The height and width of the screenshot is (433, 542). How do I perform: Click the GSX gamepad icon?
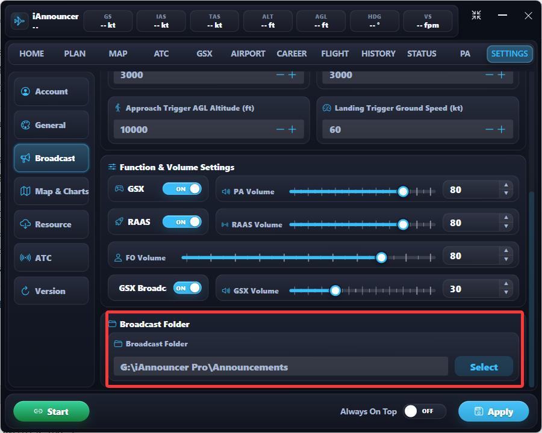coord(119,189)
